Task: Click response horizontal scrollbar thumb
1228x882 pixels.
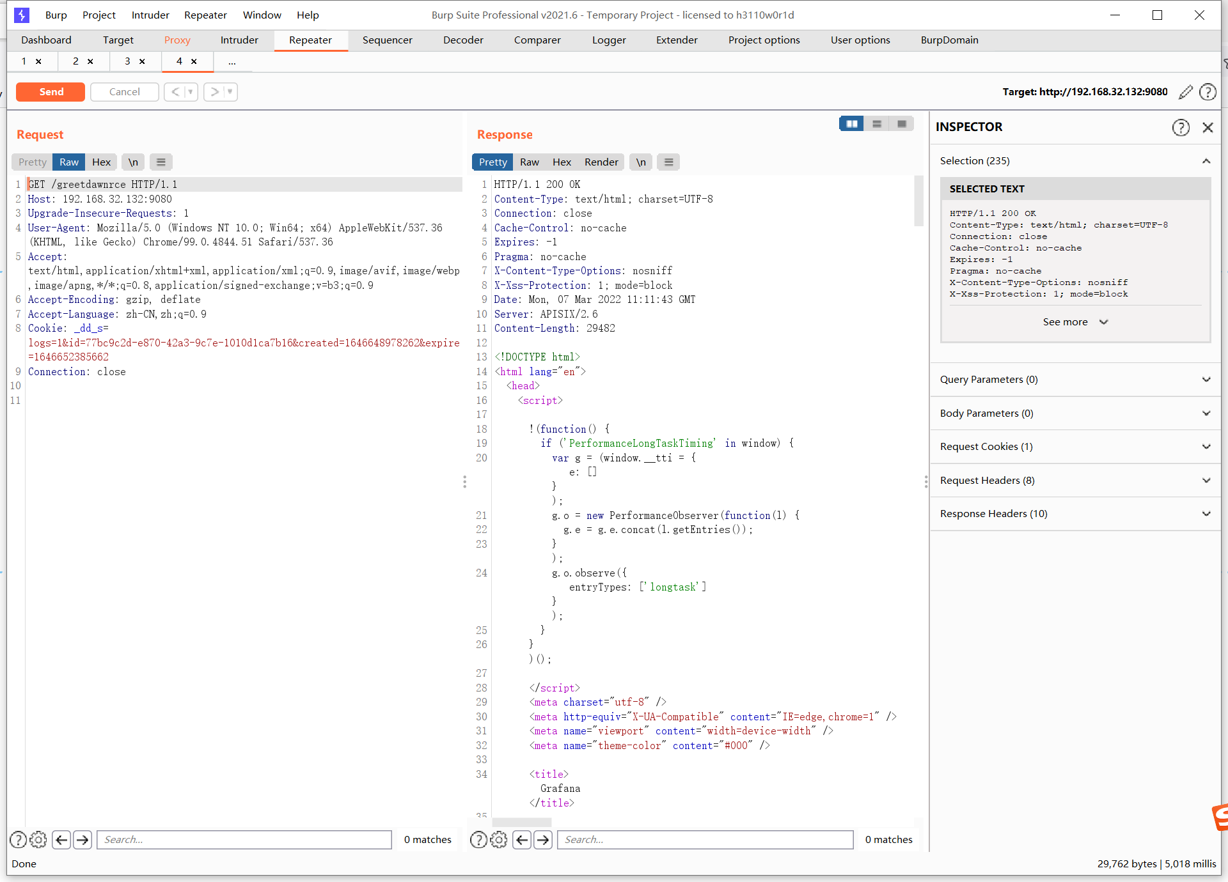Action: coord(522,821)
